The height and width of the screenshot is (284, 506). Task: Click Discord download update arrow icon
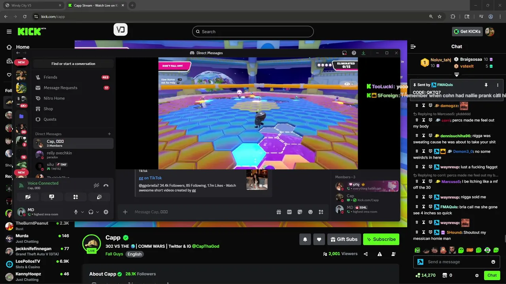tap(363, 53)
